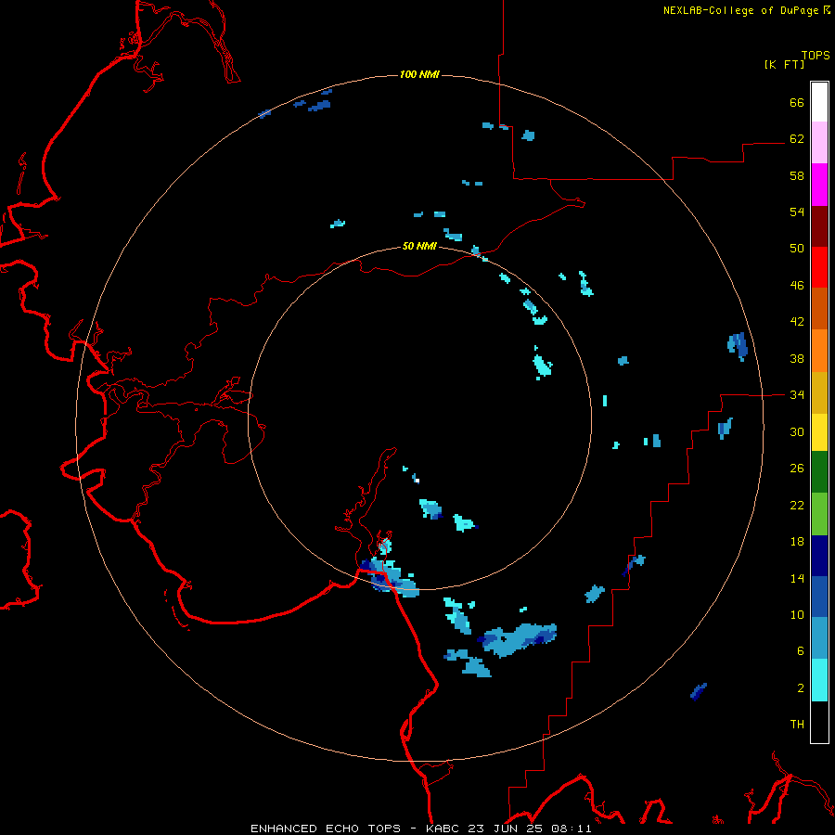Pick the dark orange (brownish) legend swatch
The height and width of the screenshot is (835, 835).
(x=819, y=309)
